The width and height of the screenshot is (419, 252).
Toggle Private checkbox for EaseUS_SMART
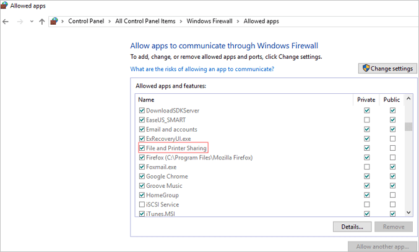367,120
